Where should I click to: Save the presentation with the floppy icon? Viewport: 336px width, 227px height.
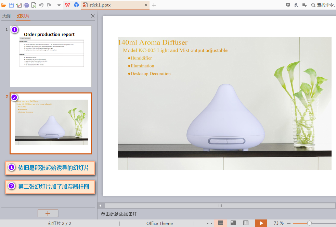[11, 5]
